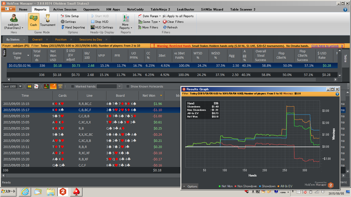Click the Board column header
Image resolution: width=351 pixels, height=197 pixels.
120,96
